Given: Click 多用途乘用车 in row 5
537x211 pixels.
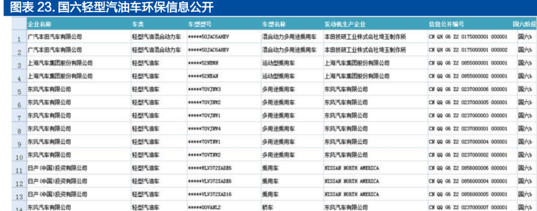Looking at the screenshot, I should (279, 90).
